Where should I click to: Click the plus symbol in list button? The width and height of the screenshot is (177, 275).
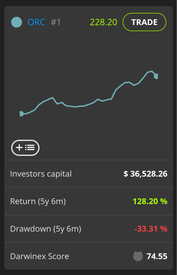[19, 148]
